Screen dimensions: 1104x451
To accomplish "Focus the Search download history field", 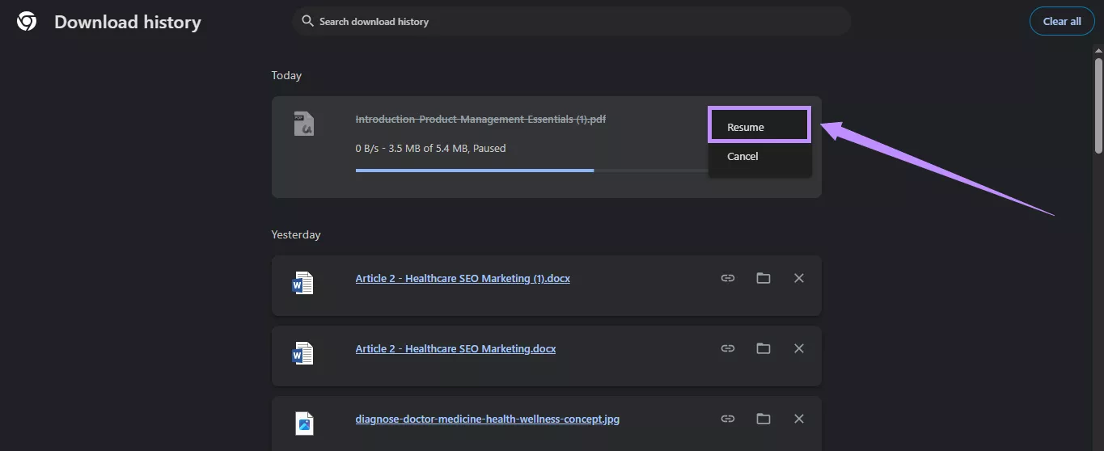I will click(571, 21).
